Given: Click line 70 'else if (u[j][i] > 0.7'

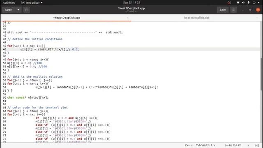Looking at the screenshot, I should click(x=73, y=132).
